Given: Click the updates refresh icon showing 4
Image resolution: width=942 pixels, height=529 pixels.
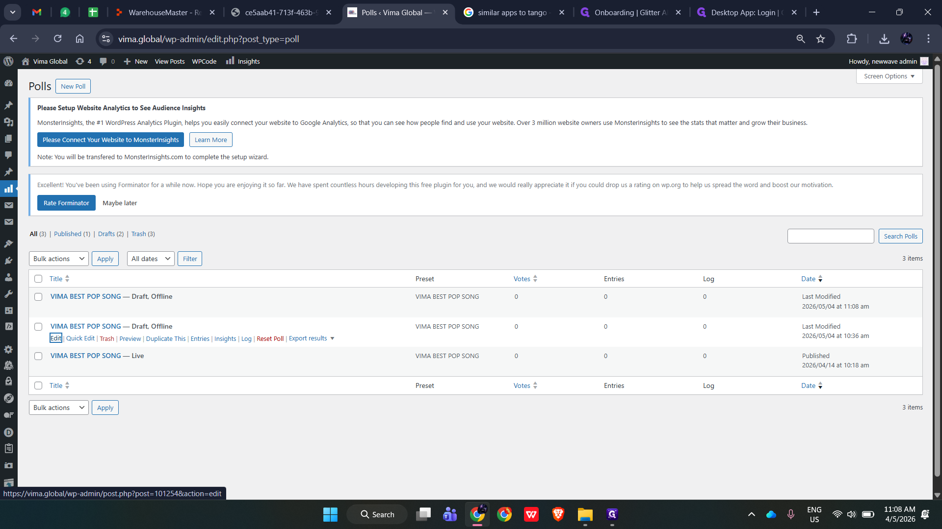Looking at the screenshot, I should pos(79,61).
